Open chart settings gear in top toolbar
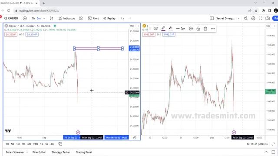Image resolution: width=278 pixels, height=156 pixels. (253, 18)
